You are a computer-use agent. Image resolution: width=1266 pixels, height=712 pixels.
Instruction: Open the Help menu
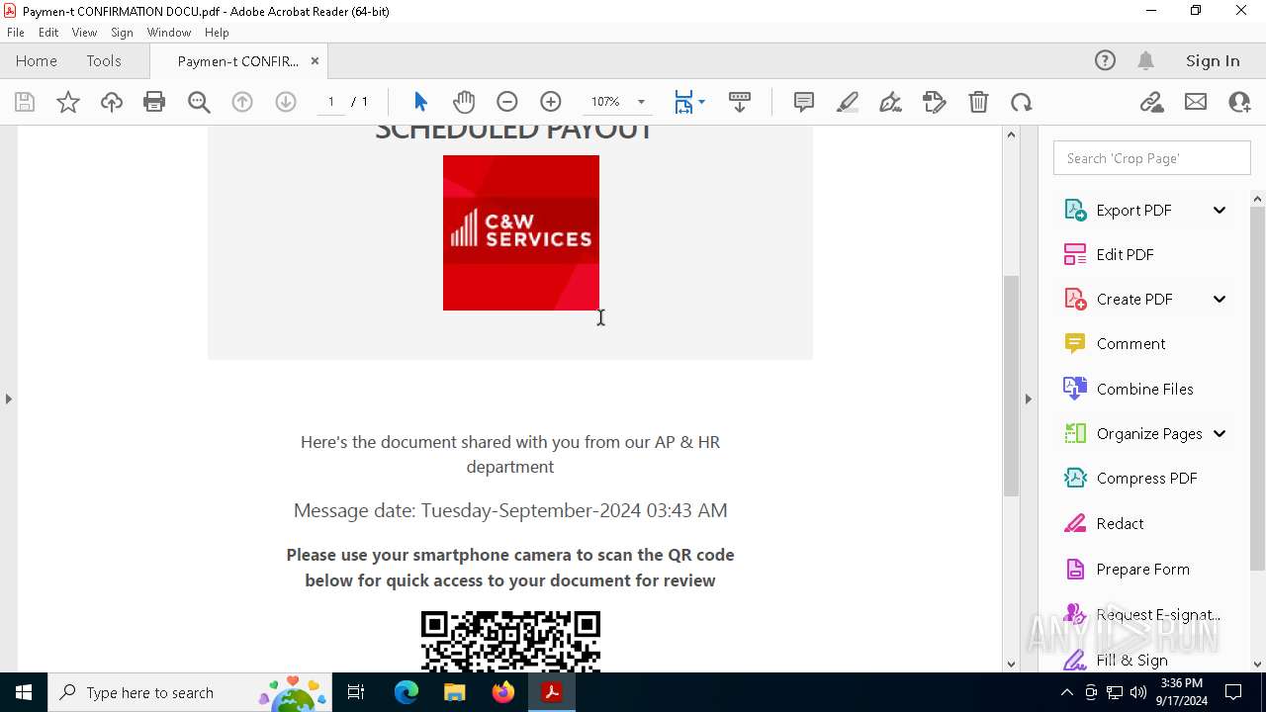(217, 33)
